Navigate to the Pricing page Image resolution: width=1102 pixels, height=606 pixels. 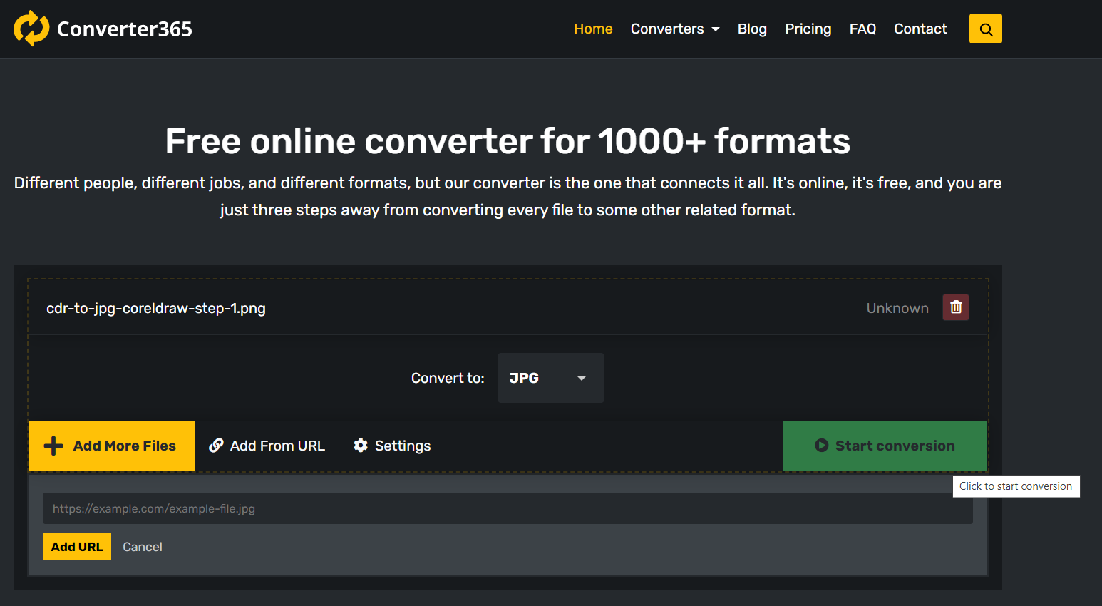pos(808,29)
